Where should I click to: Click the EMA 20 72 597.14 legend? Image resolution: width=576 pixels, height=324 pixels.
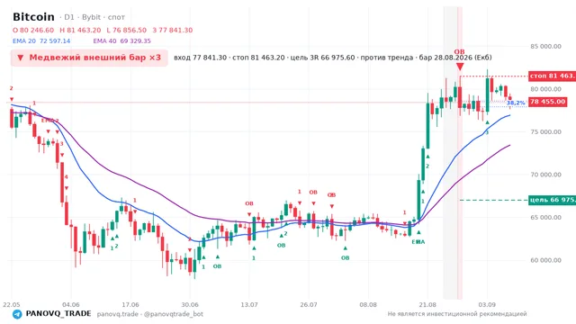click(41, 41)
